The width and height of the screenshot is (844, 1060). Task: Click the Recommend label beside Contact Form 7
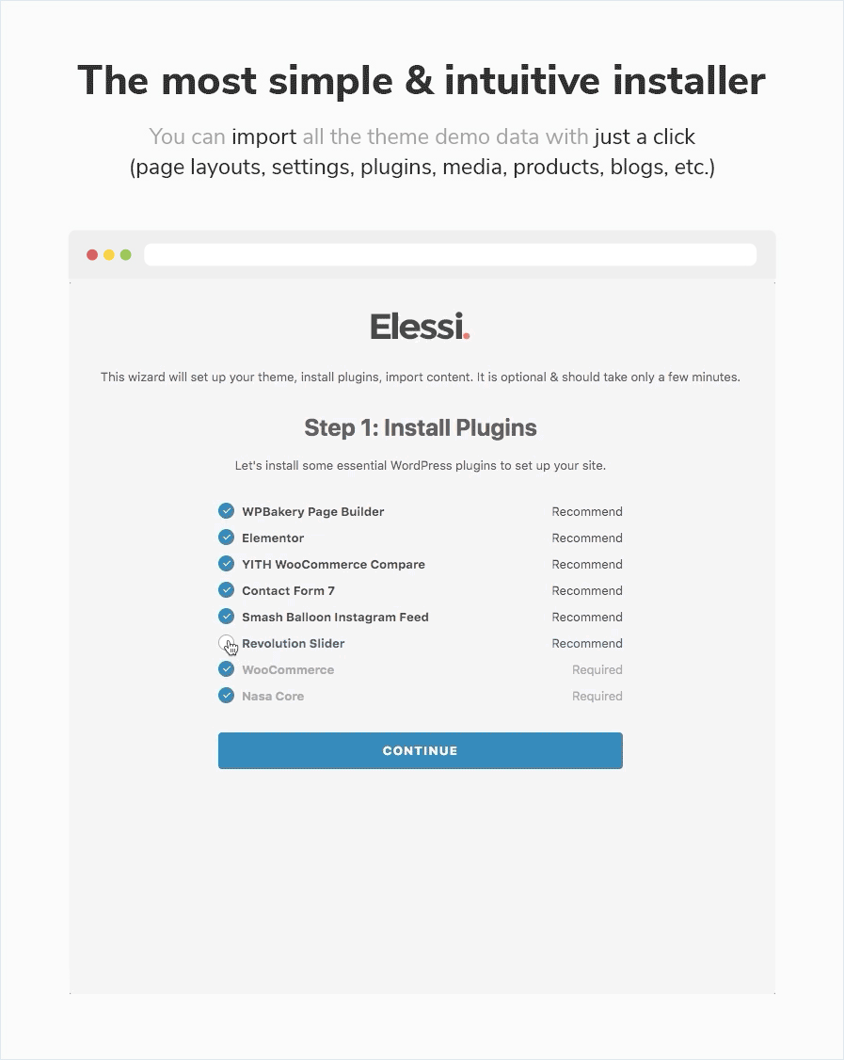coord(587,590)
